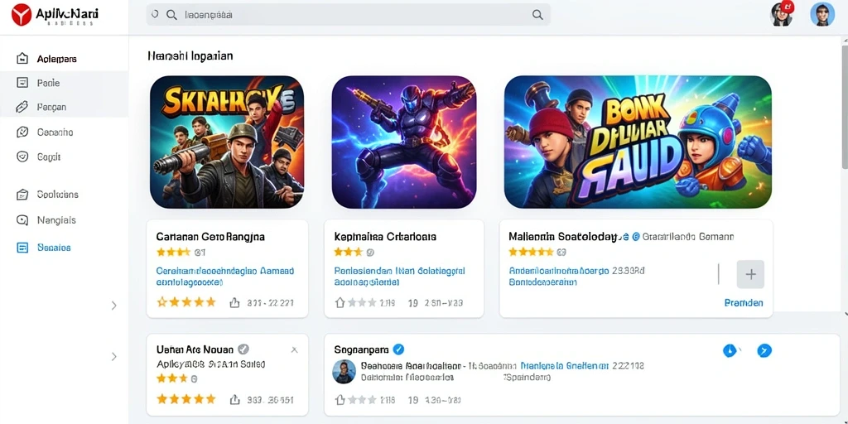Screen dimensions: 848x424
Task: Click the Nangials chat bubble icon
Action: pyautogui.click(x=22, y=220)
